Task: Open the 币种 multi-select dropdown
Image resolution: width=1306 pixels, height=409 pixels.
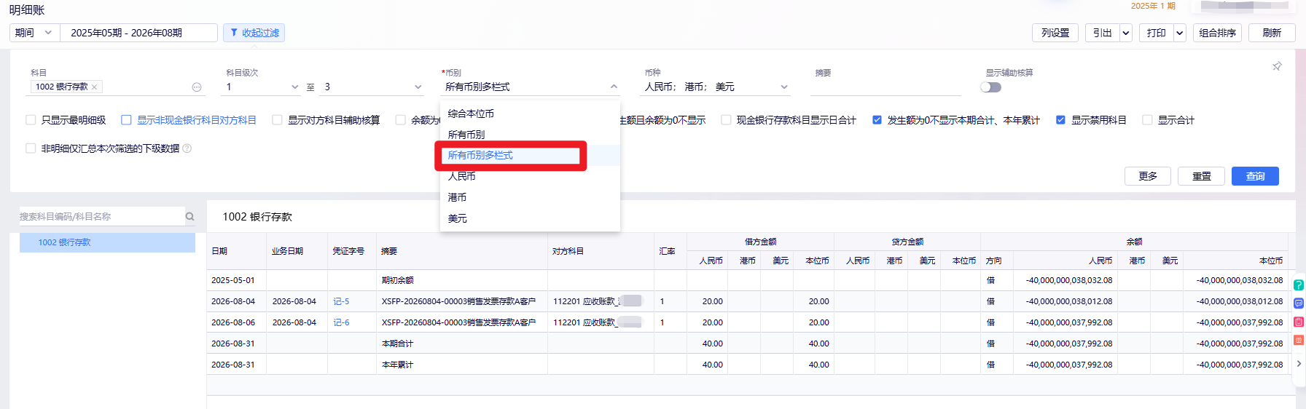Action: pyautogui.click(x=716, y=87)
